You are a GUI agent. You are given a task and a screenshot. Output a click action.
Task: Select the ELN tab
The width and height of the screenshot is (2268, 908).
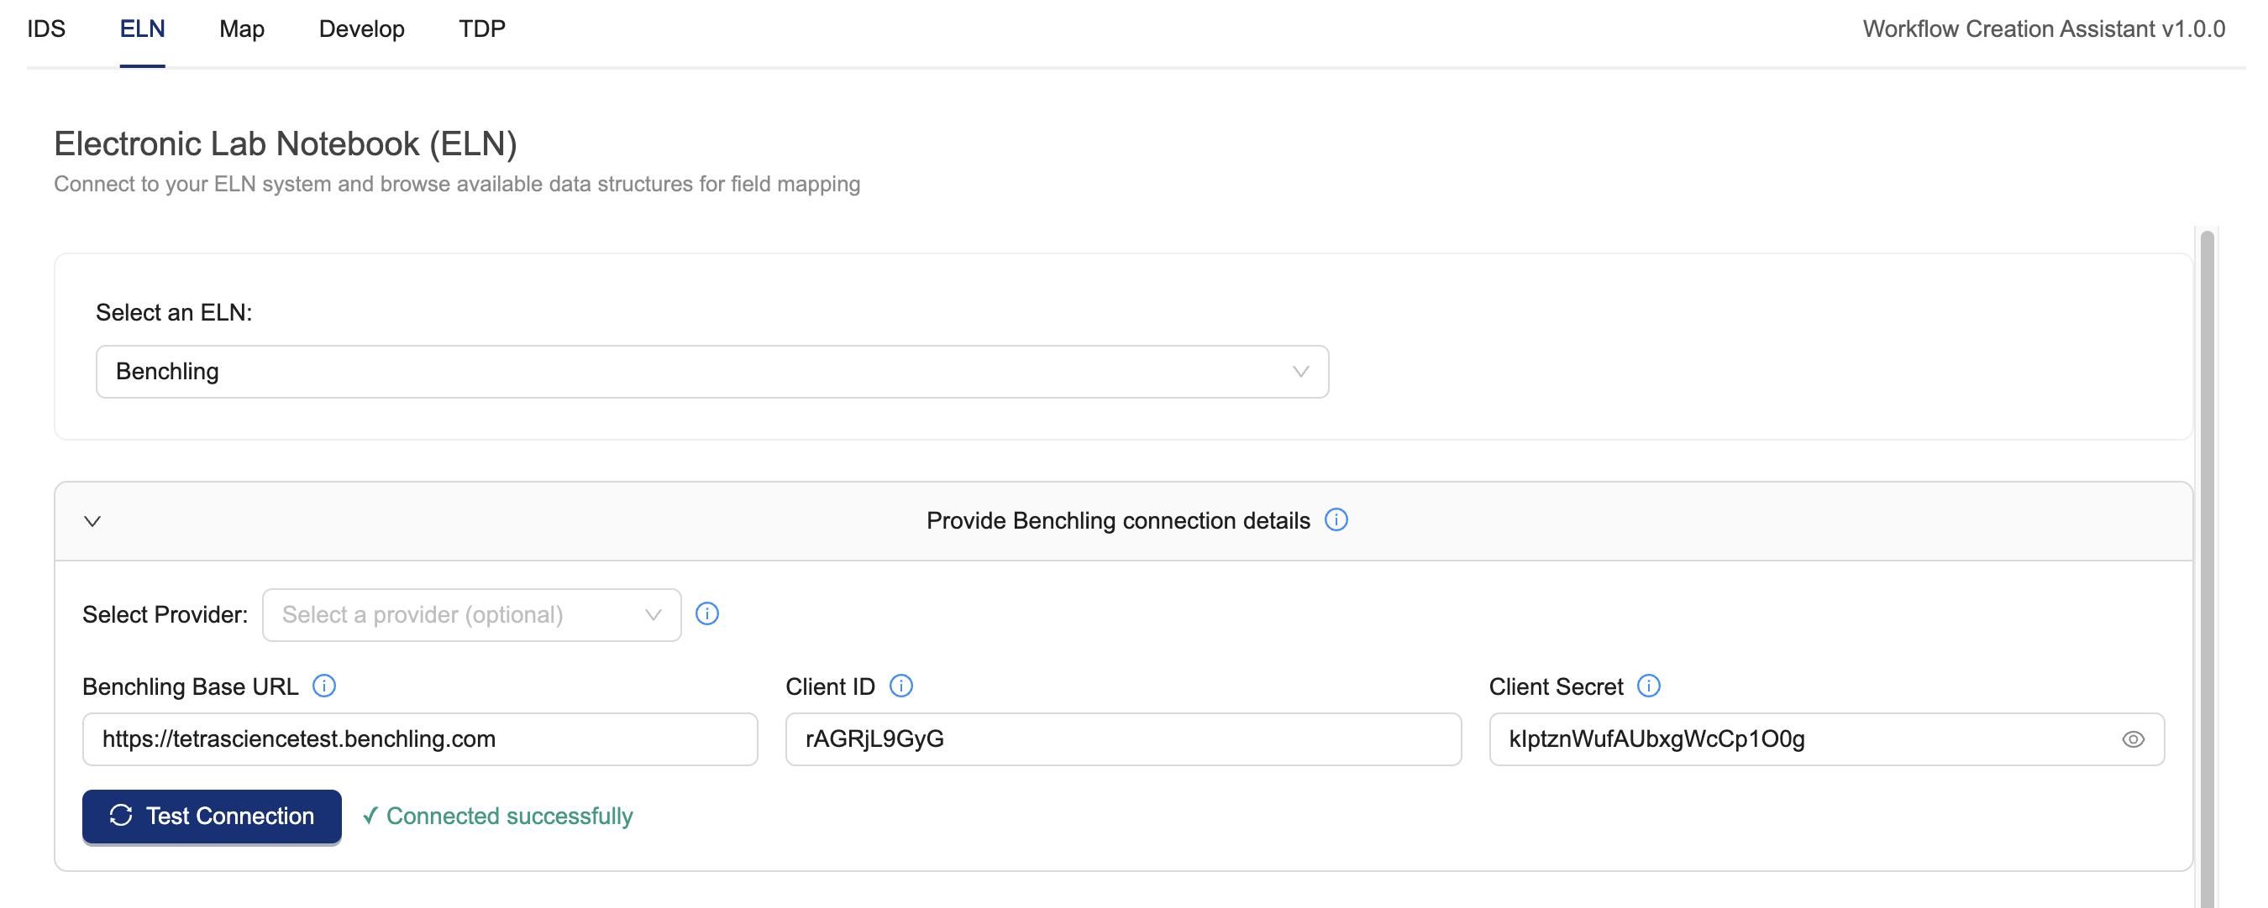point(142,29)
